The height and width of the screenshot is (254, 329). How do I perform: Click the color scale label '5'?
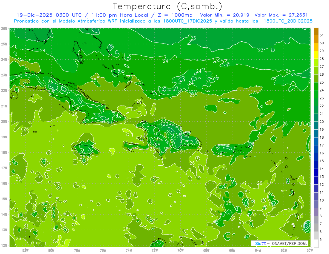pos(321,239)
